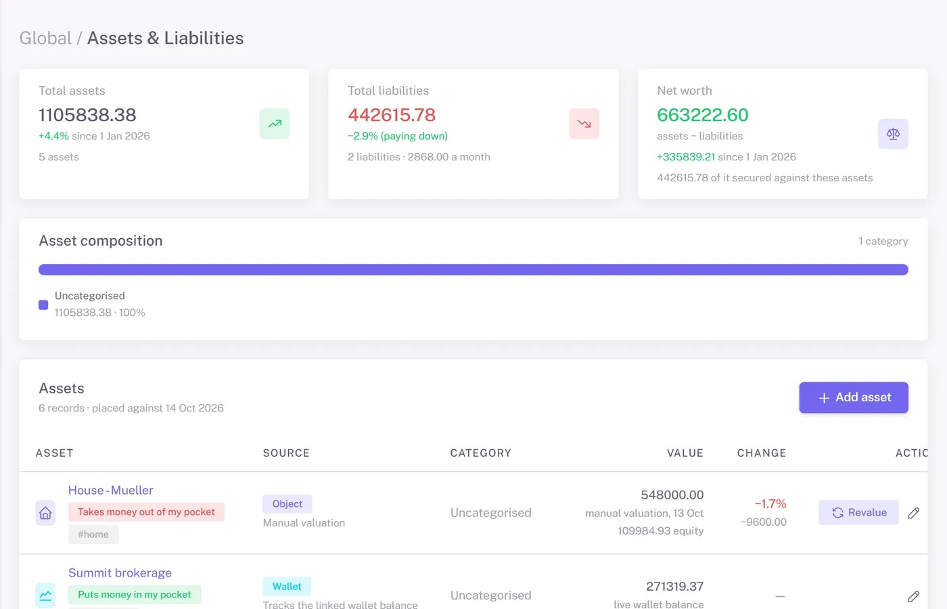The image size is (947, 609).
Task: Open the House-Mueller asset link
Action: [x=111, y=490]
